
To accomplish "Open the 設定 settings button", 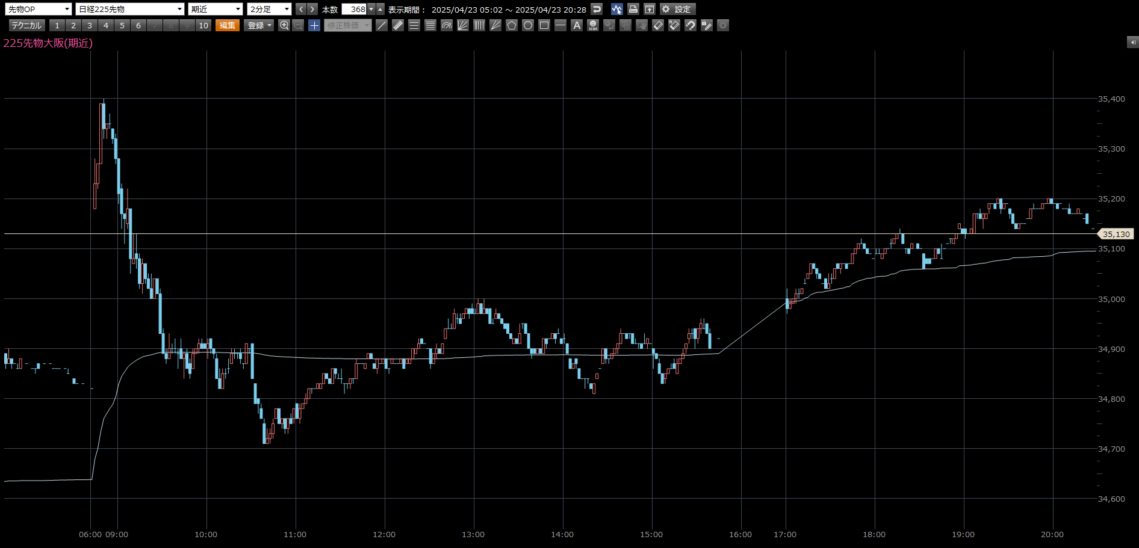I will 678,9.
